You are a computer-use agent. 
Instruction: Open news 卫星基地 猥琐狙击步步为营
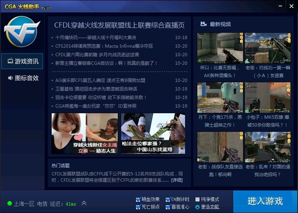tap(96, 89)
